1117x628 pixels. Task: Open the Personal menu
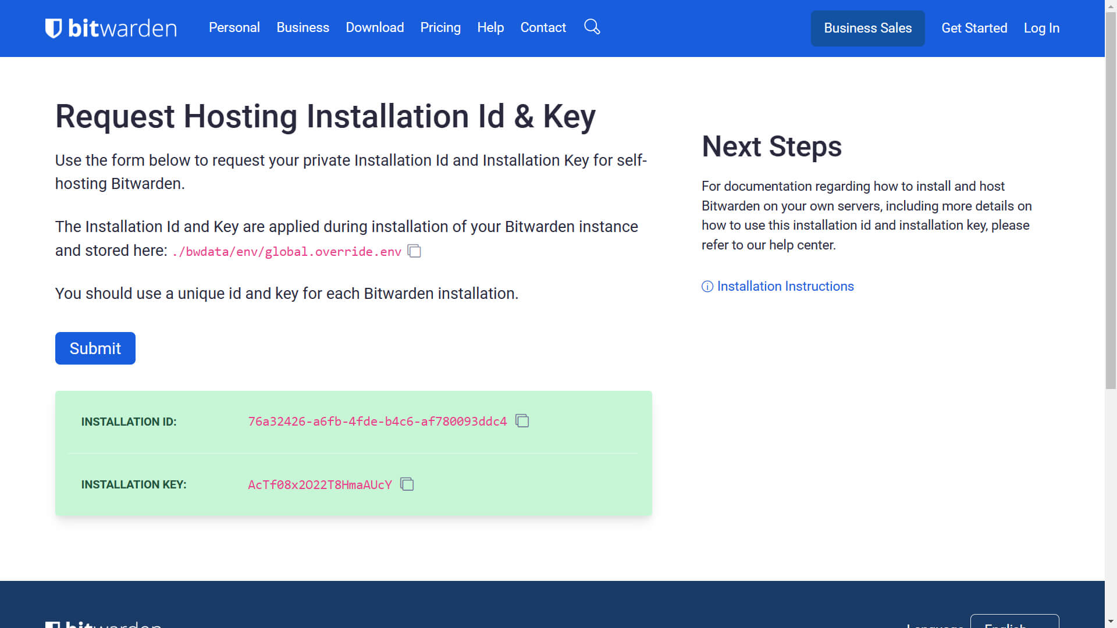pyautogui.click(x=234, y=27)
